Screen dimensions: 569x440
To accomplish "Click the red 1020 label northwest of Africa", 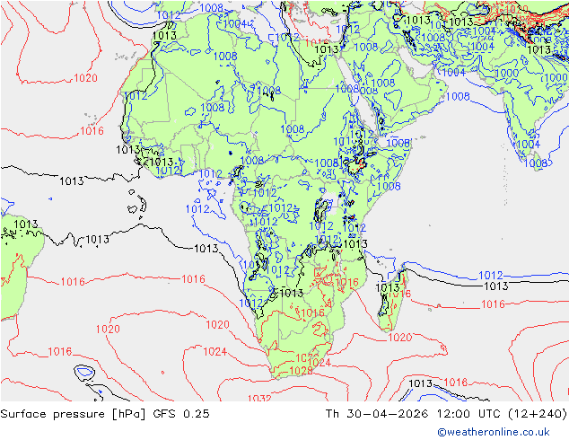I will (85, 78).
